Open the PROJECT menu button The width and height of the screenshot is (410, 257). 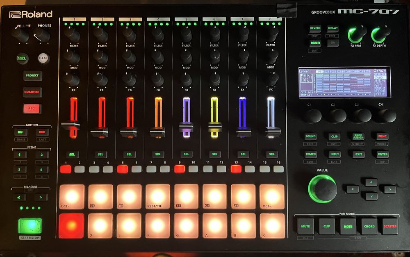tap(32, 75)
